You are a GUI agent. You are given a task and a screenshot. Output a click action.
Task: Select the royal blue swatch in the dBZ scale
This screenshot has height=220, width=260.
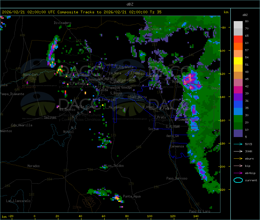(x=238, y=104)
